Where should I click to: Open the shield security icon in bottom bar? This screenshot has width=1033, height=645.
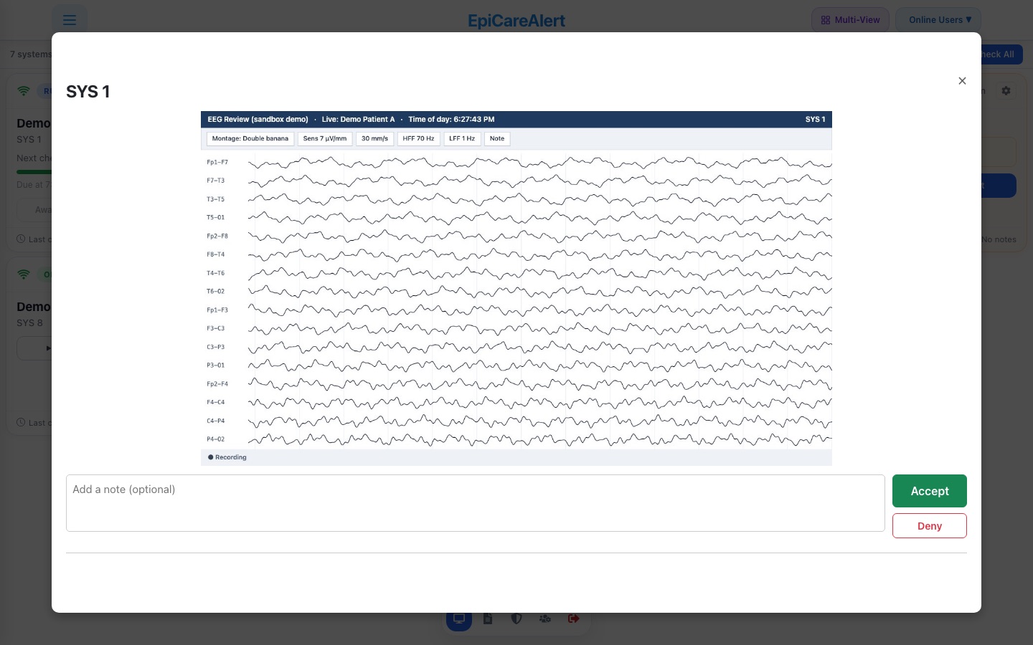pos(516,618)
